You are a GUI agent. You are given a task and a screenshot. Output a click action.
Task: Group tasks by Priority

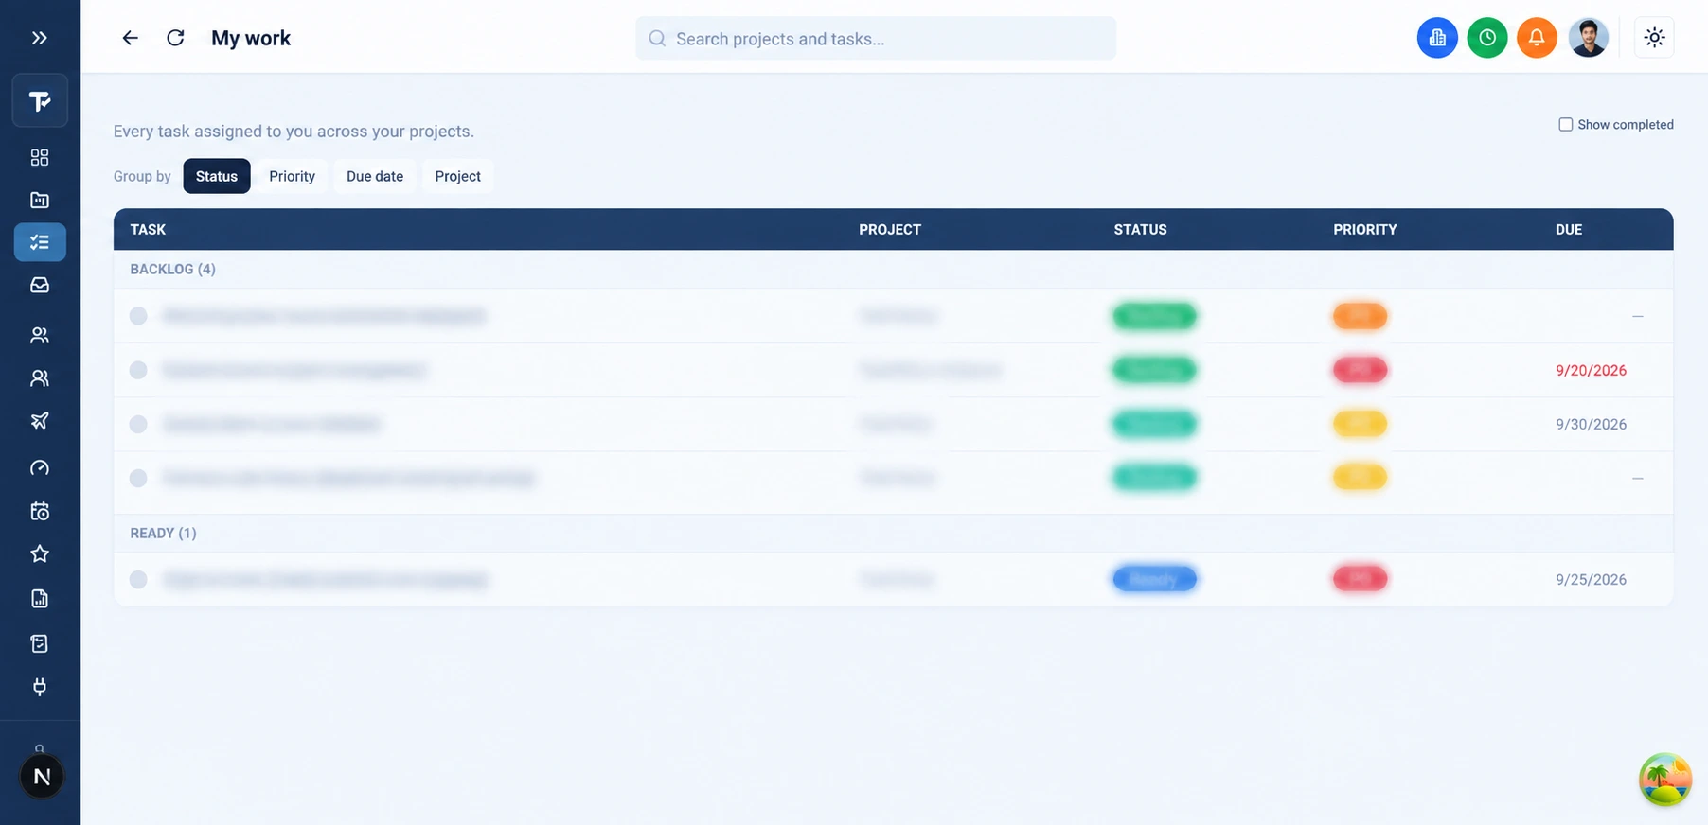(292, 176)
